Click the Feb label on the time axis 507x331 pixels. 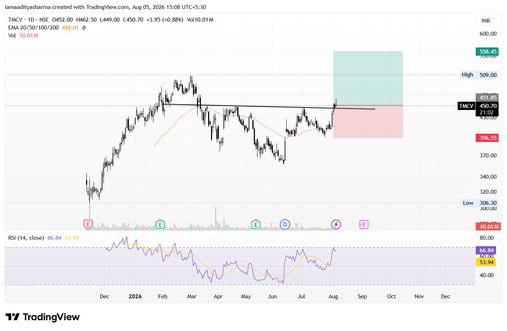tap(163, 296)
